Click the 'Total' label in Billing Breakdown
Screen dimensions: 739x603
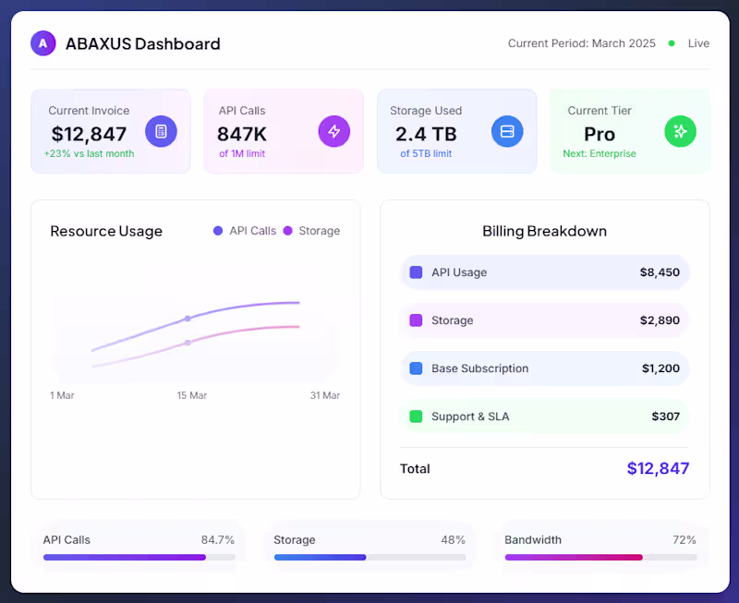tap(415, 469)
